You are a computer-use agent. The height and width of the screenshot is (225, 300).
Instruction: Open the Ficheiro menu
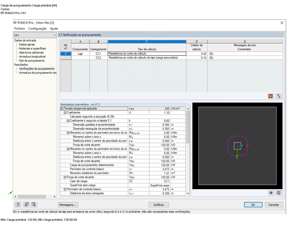tap(19, 28)
